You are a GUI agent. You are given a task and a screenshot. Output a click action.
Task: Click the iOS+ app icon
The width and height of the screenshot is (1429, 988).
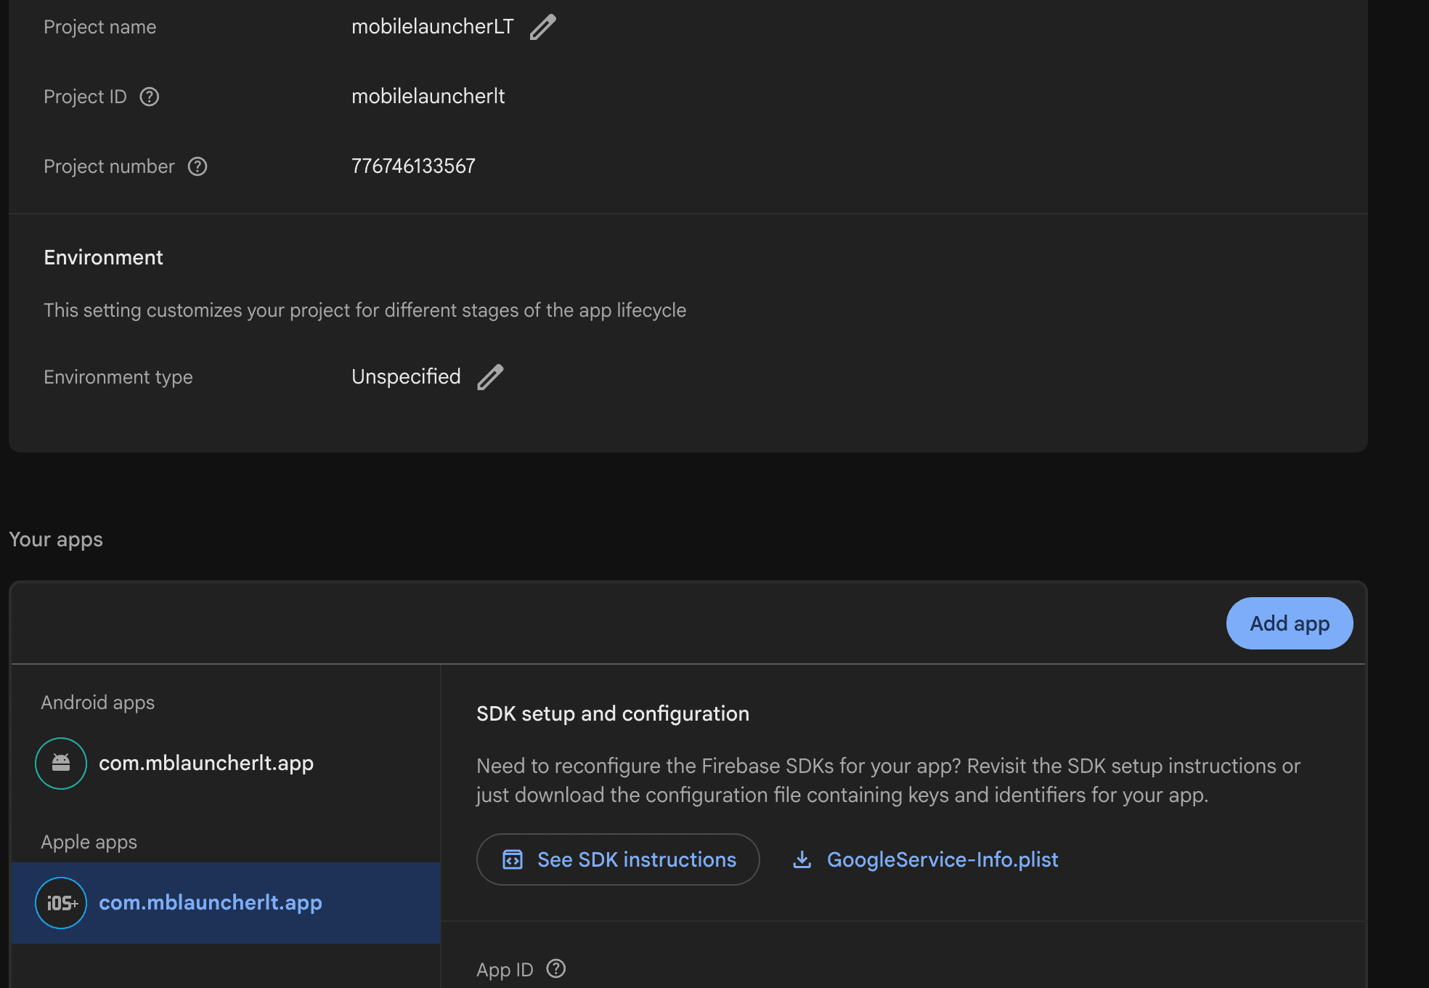61,903
